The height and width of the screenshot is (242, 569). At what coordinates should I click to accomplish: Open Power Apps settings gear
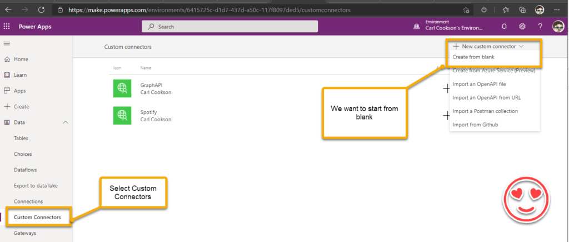click(x=522, y=26)
